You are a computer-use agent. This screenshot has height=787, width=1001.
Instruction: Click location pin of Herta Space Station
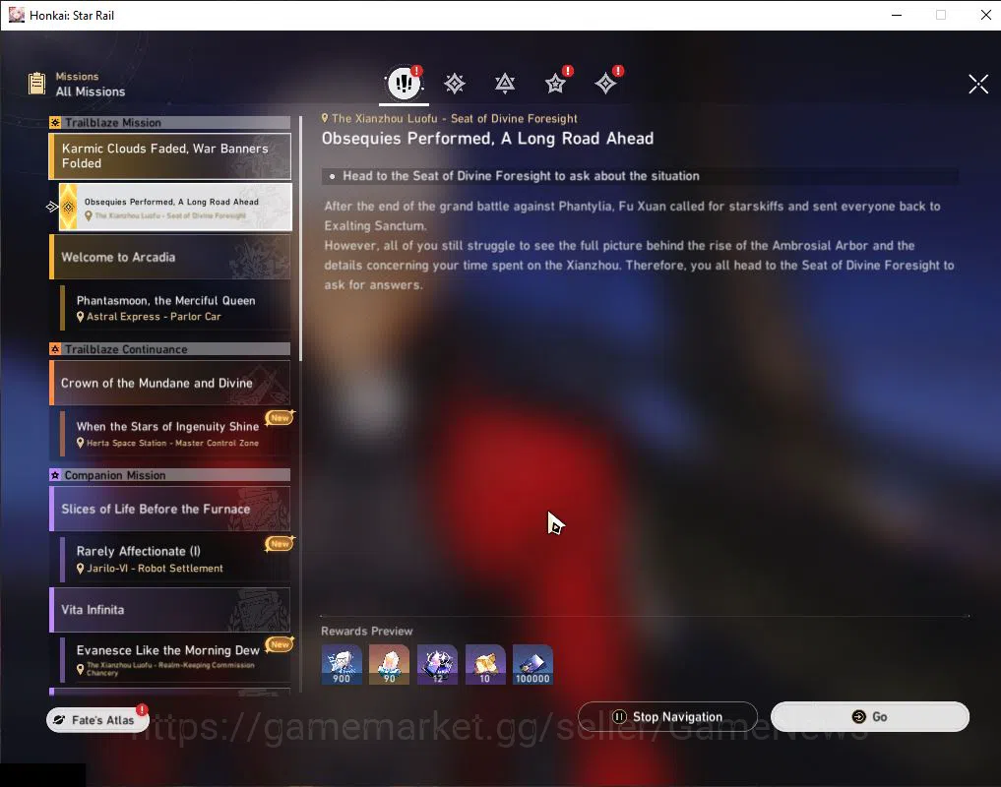click(81, 443)
